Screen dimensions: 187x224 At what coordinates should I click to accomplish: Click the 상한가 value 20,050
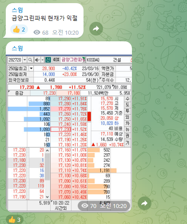(x=107, y=118)
